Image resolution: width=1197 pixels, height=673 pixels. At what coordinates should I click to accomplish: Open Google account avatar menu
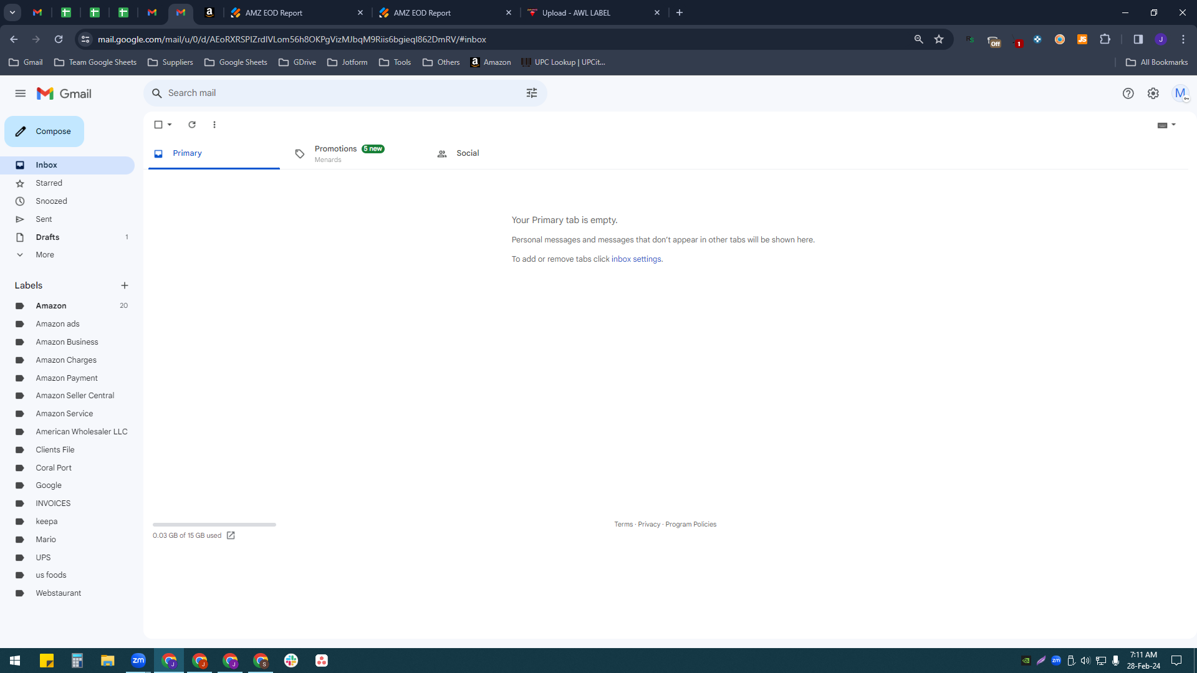(1180, 93)
